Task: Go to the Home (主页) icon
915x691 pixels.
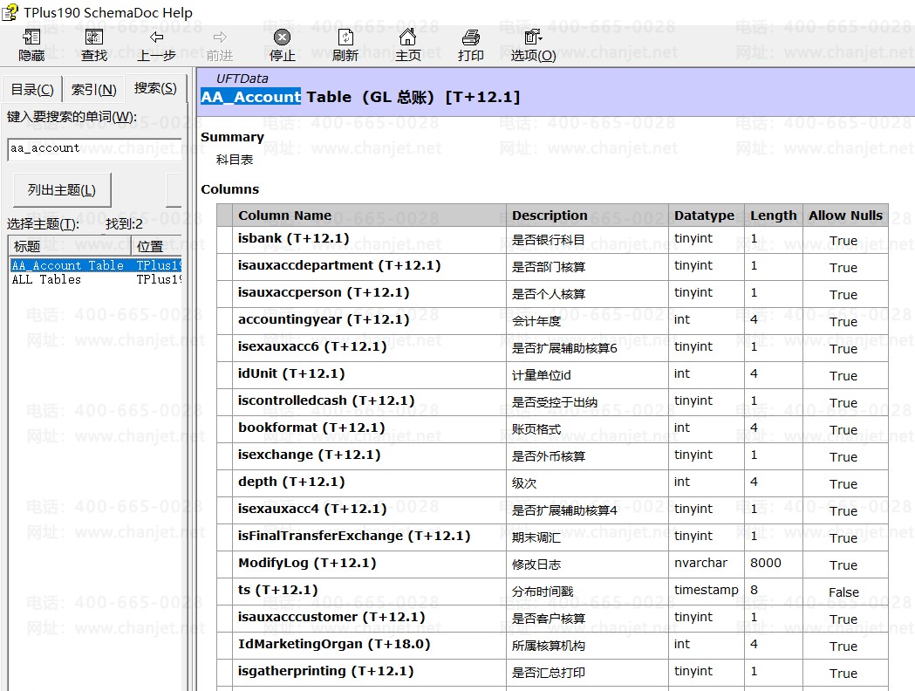Action: 408,37
